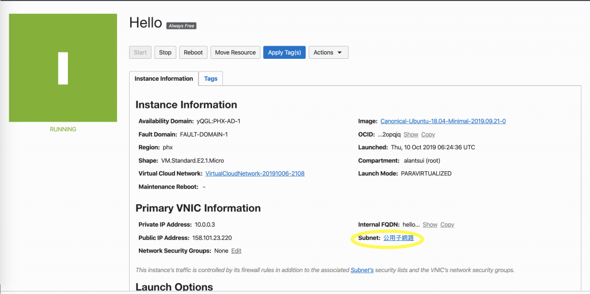The image size is (590, 294).
Task: Reboot the Hello instance
Action: coord(193,52)
